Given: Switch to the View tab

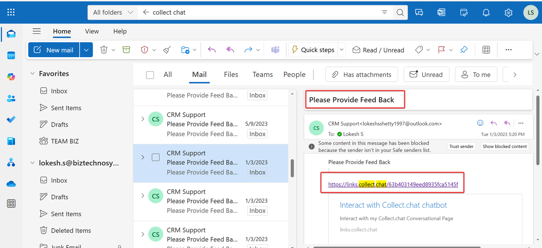Looking at the screenshot, I should pyautogui.click(x=92, y=31).
